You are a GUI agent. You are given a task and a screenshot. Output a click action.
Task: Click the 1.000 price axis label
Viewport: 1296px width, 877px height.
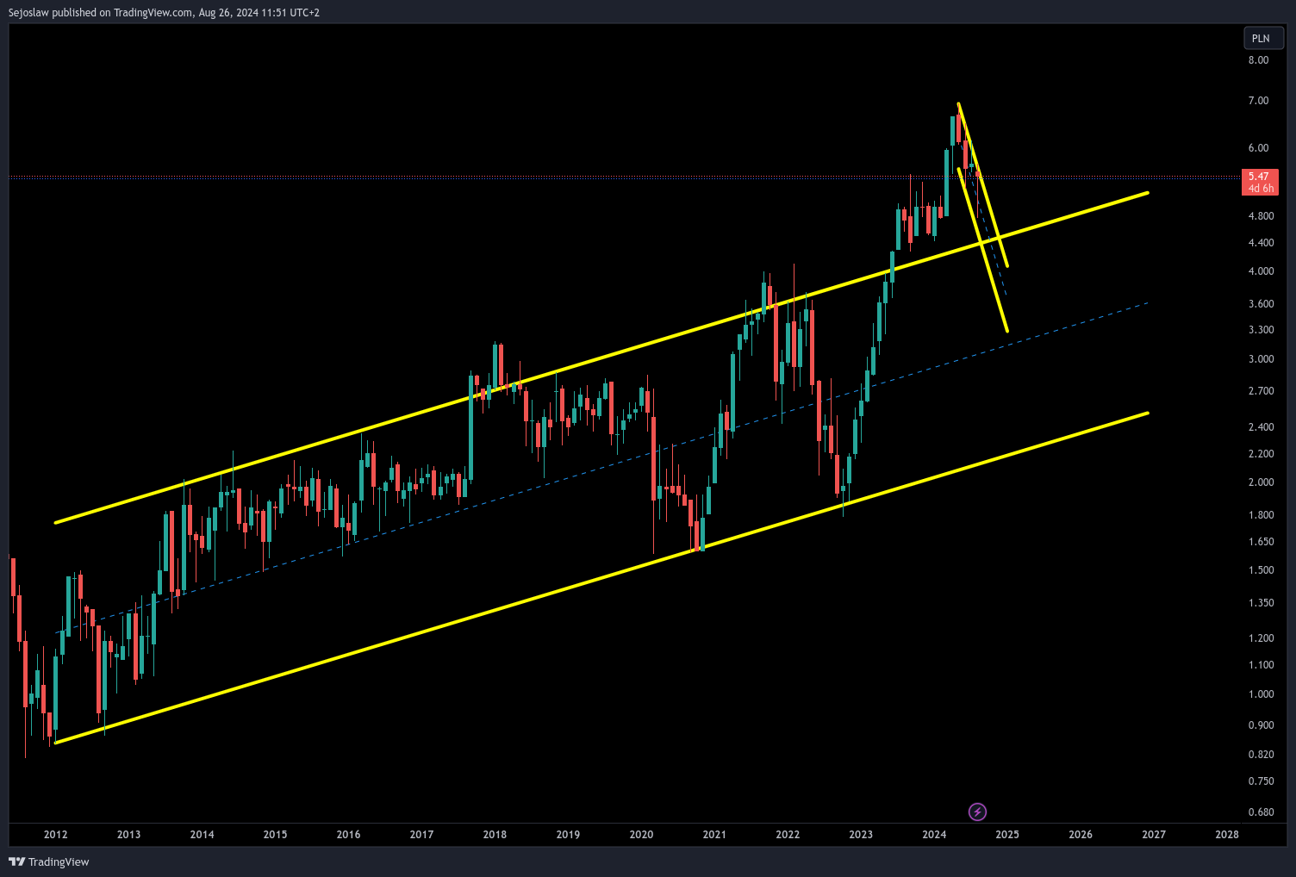[x=1261, y=694]
